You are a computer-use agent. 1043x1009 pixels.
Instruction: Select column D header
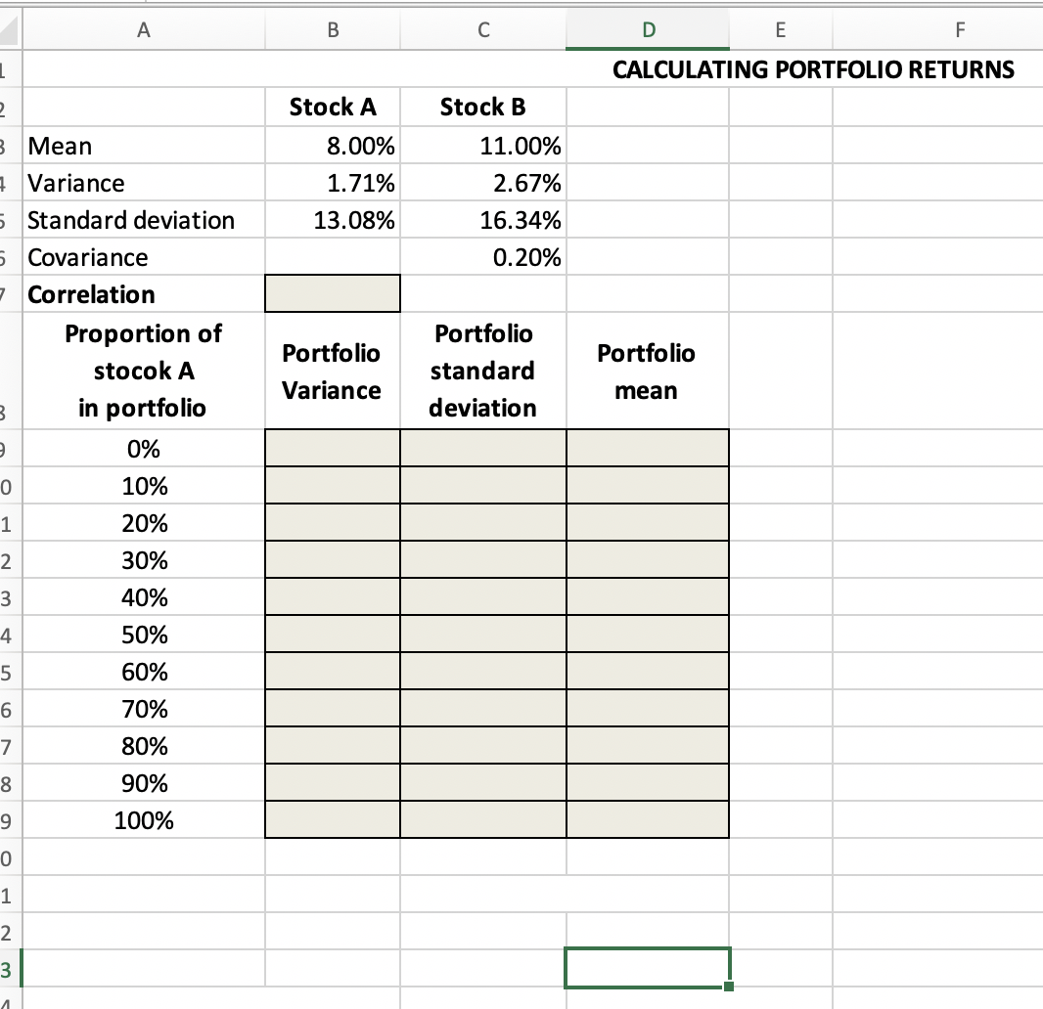[x=648, y=29]
